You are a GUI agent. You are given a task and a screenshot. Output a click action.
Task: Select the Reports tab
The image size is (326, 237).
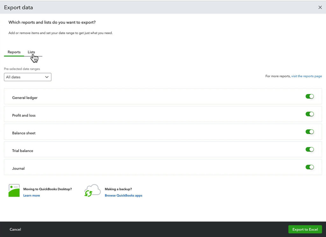14,52
